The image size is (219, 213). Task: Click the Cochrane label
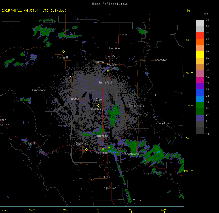(x=82, y=144)
